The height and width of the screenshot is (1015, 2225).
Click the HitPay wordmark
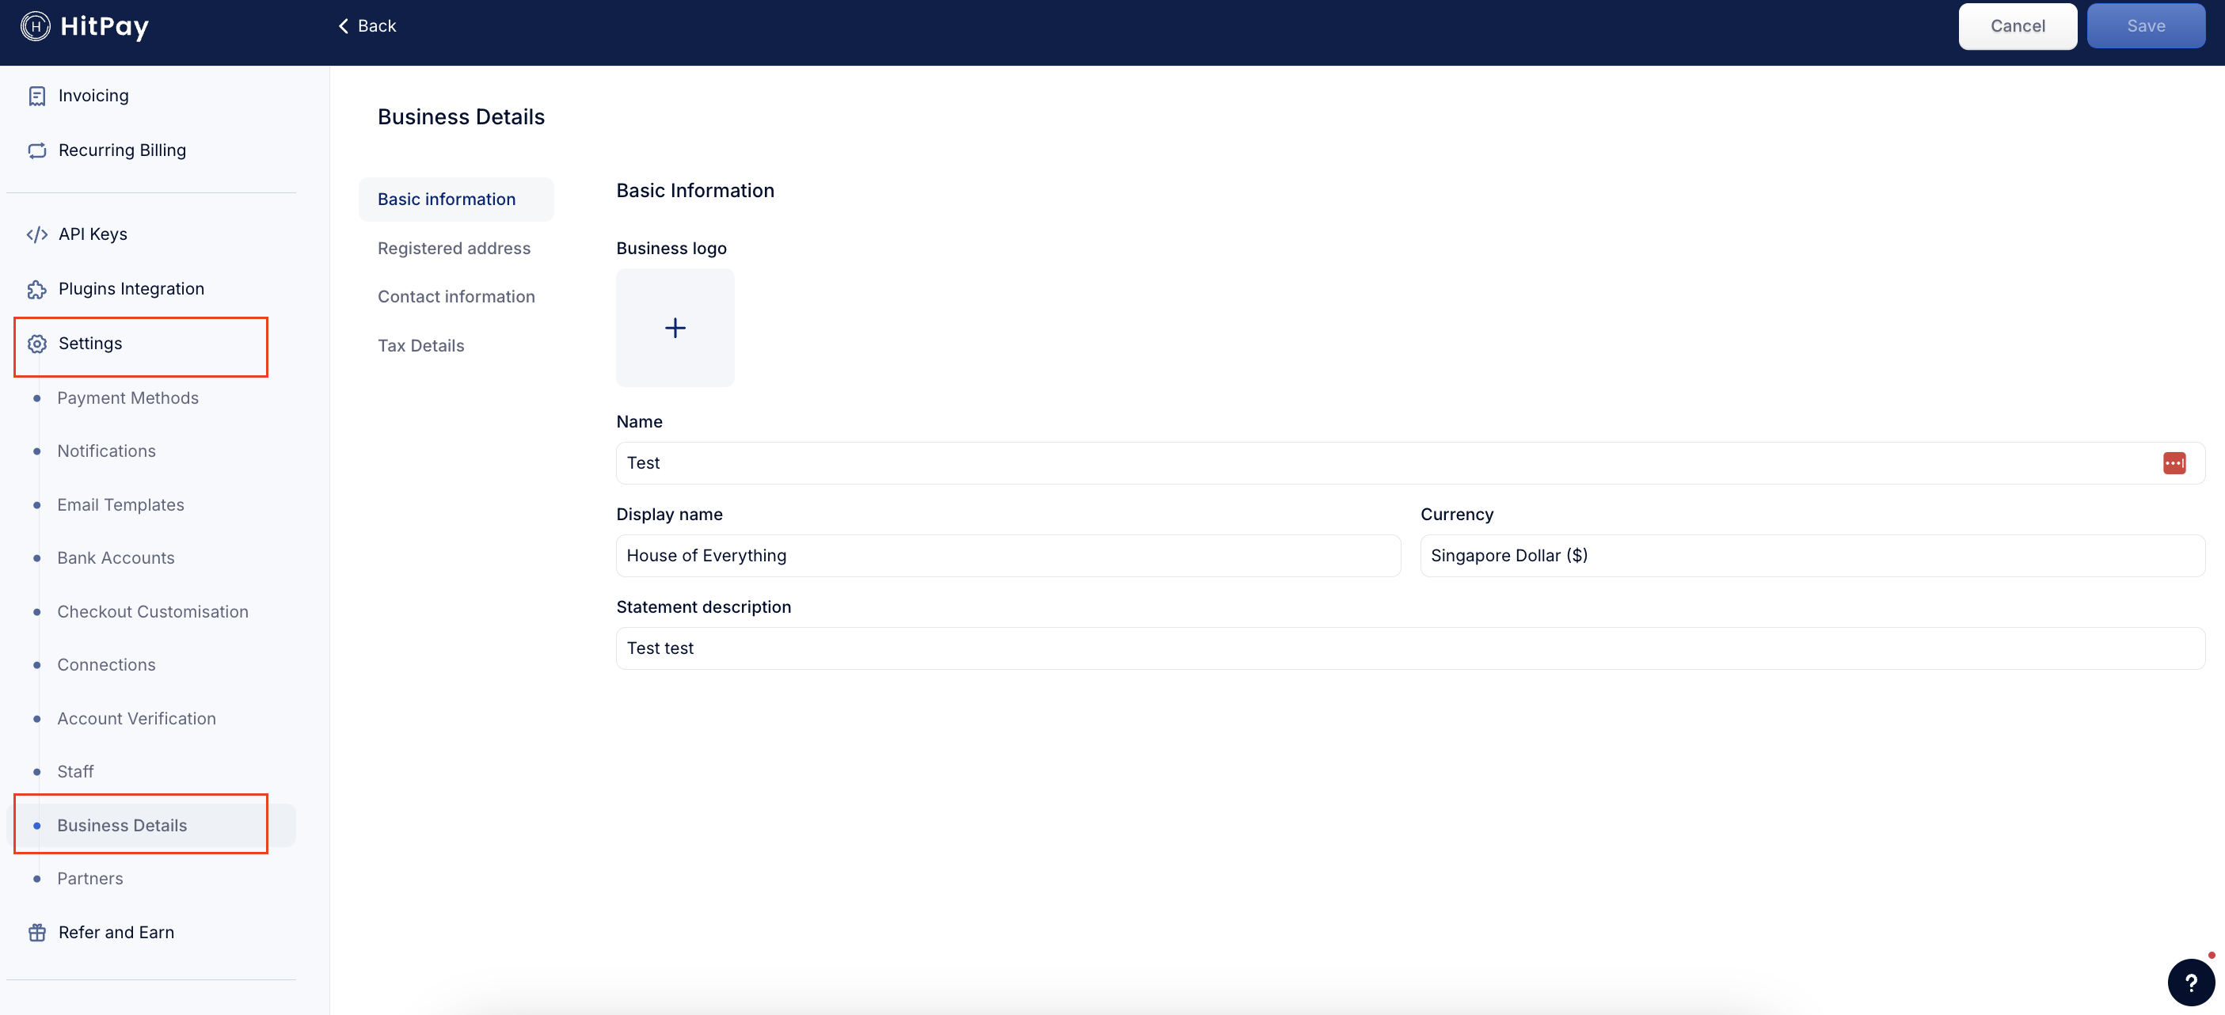105,27
